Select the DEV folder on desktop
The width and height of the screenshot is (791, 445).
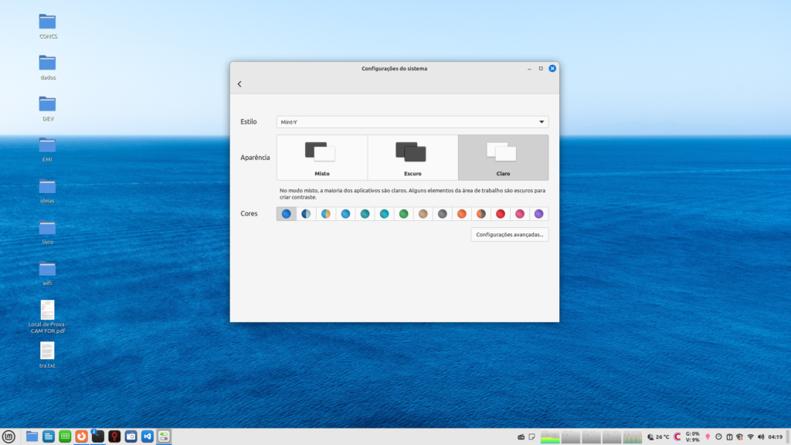47,104
